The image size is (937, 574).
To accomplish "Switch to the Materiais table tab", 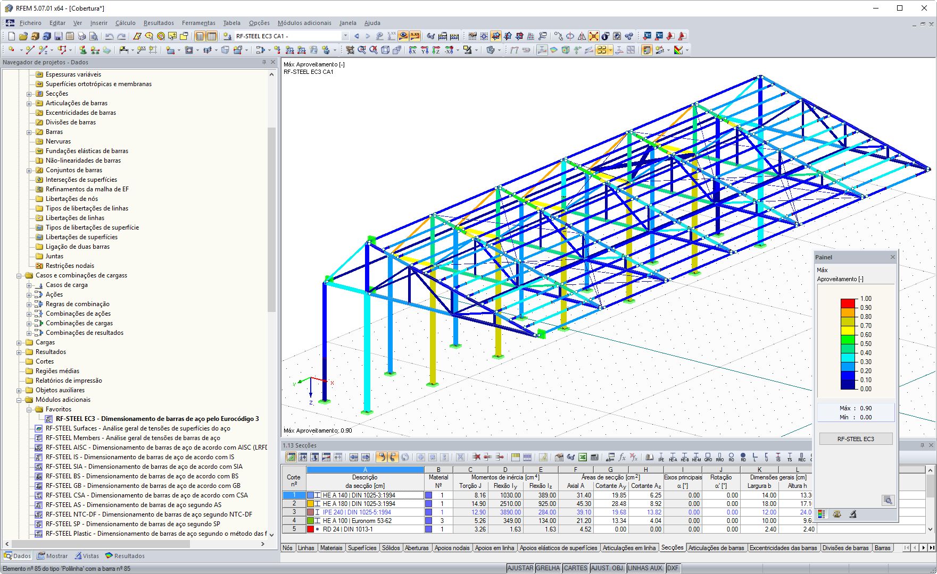I will pyautogui.click(x=331, y=548).
